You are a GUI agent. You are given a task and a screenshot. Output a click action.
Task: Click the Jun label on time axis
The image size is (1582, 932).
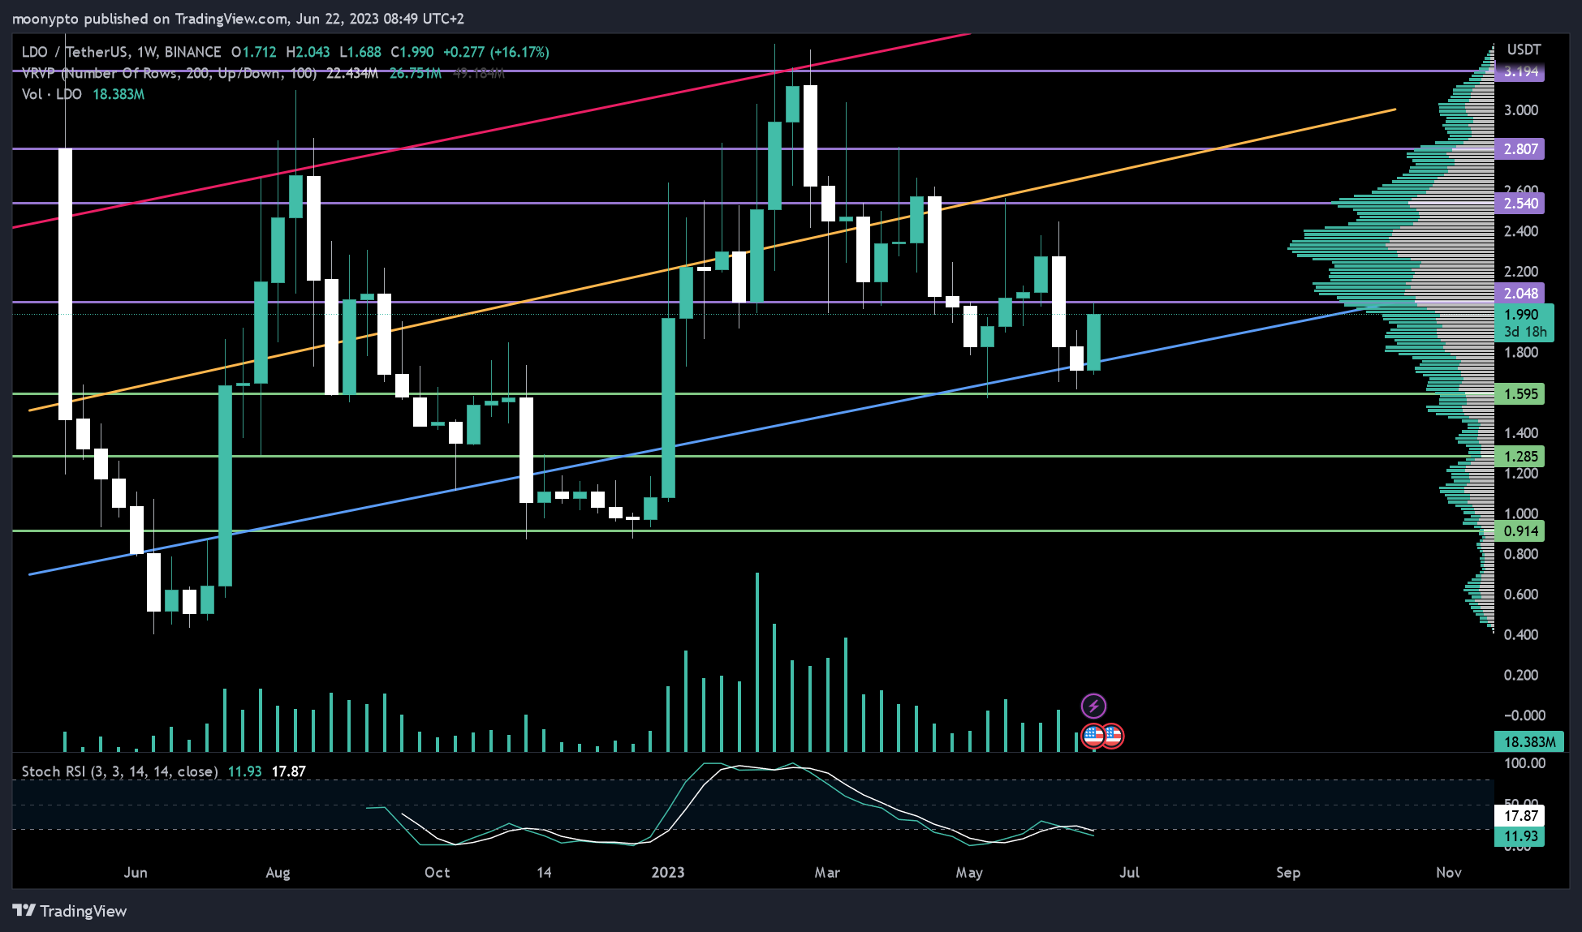point(136,873)
